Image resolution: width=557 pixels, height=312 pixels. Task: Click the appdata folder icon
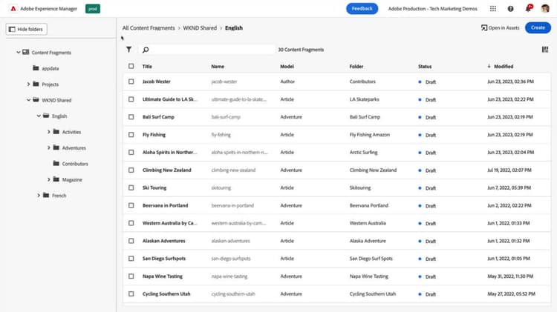[x=36, y=67]
